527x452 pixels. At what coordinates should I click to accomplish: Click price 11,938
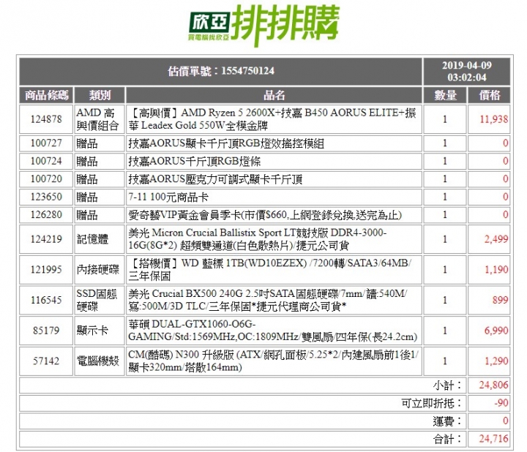click(494, 119)
